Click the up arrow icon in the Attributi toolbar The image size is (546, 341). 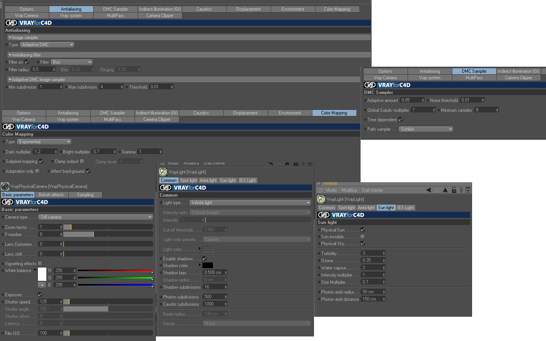(445, 190)
